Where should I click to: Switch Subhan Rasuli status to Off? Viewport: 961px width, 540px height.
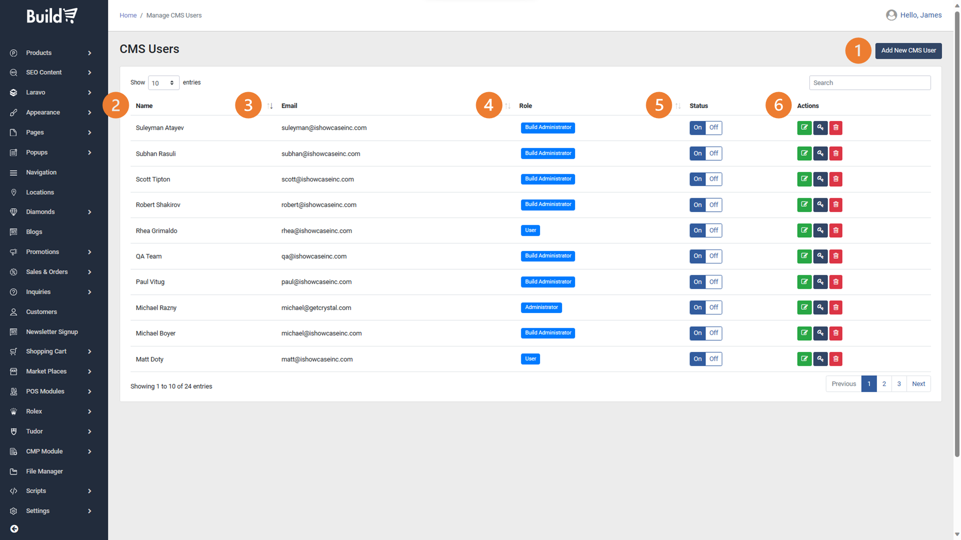714,154
